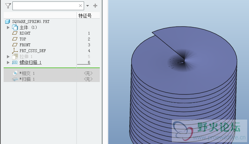
Task: Click inside the model tree search field
Action: (x=46, y=6)
